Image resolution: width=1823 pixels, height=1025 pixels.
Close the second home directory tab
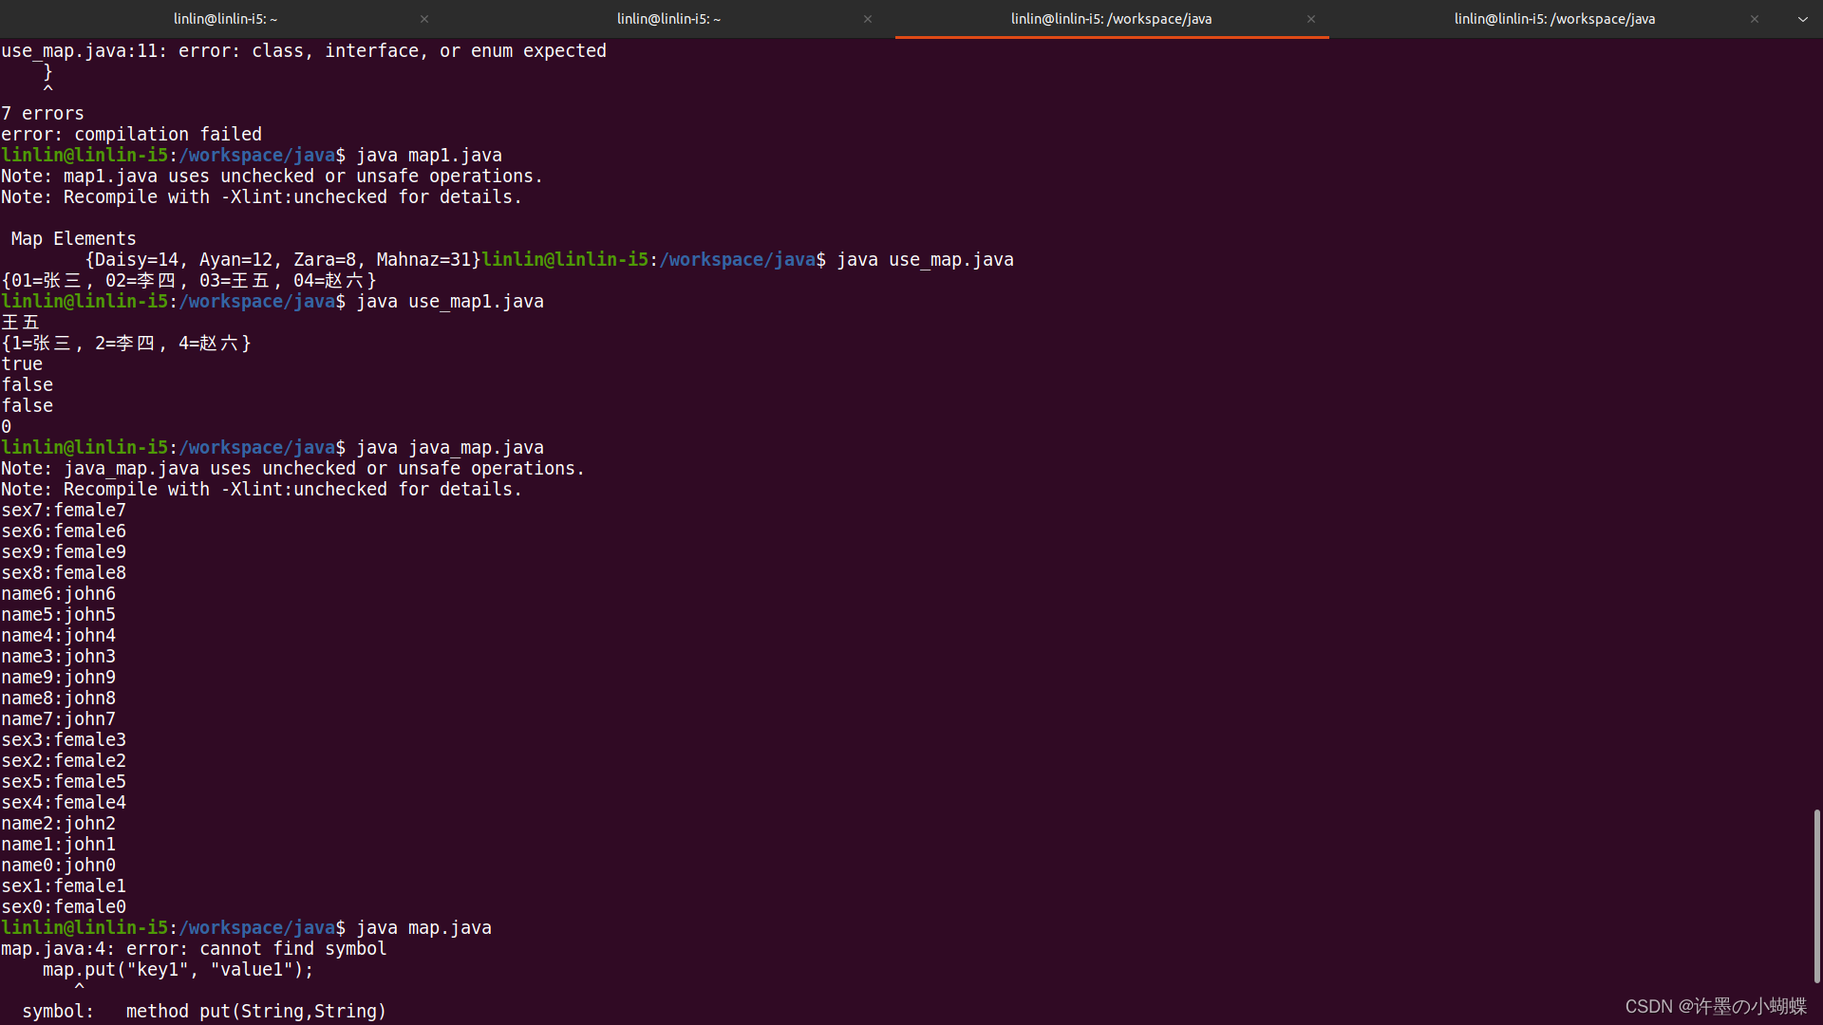point(867,18)
